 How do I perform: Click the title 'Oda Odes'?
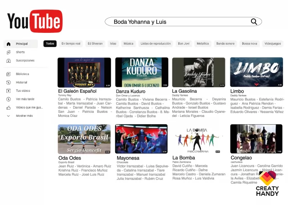pyautogui.click(x=70, y=158)
